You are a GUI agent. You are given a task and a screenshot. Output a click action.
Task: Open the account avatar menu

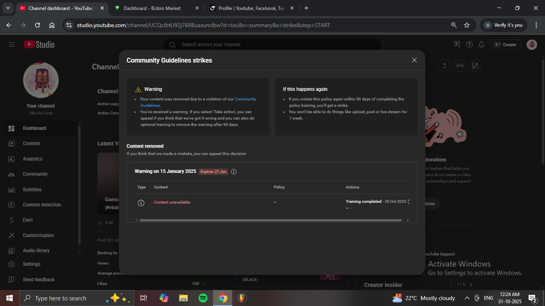[531, 45]
